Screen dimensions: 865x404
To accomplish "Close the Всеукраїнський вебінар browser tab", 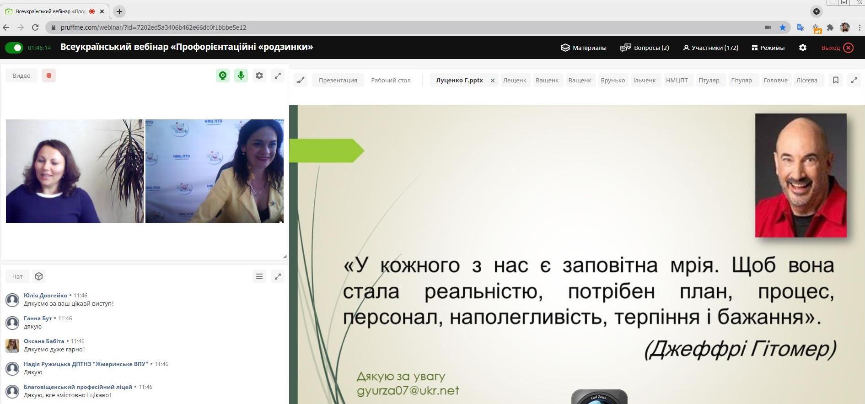I will pos(102,11).
